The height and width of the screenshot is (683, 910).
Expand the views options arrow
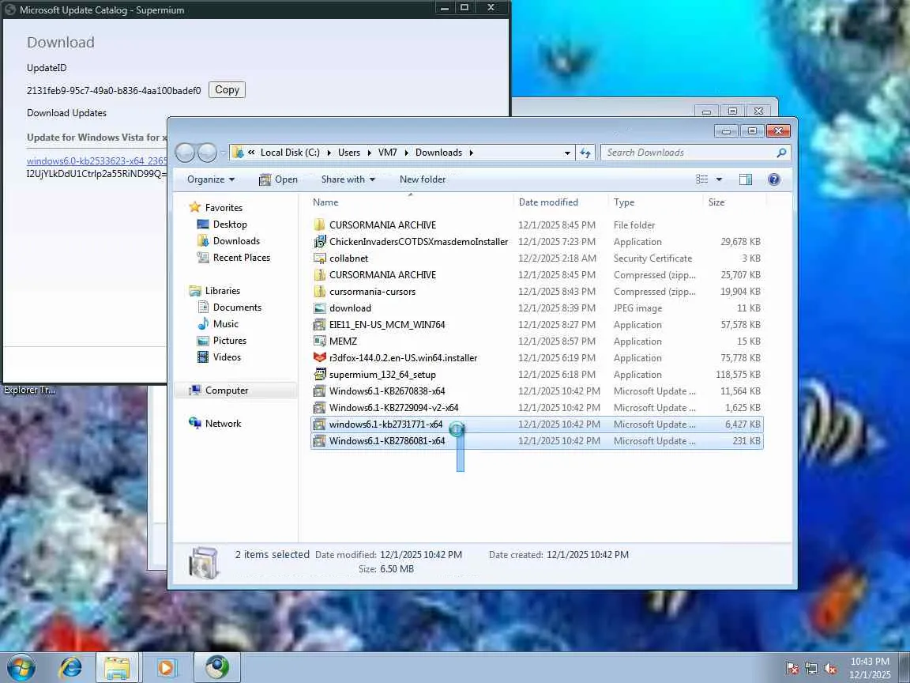point(719,179)
